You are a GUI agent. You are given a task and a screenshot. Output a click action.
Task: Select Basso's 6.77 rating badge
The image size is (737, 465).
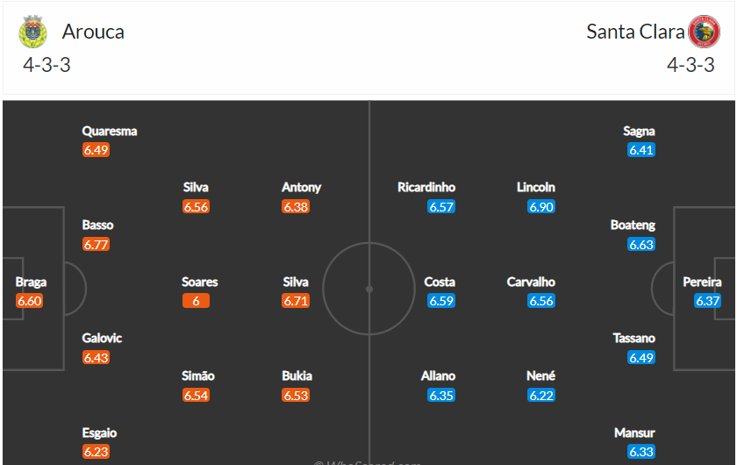(96, 245)
